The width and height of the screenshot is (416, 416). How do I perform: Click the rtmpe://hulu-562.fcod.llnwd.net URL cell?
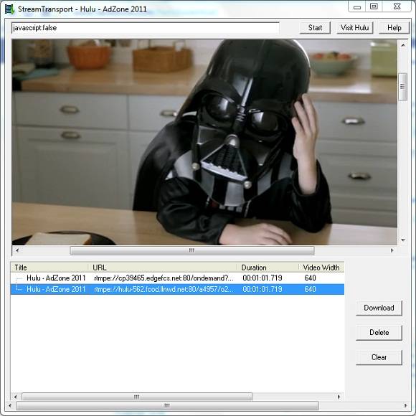click(164, 289)
